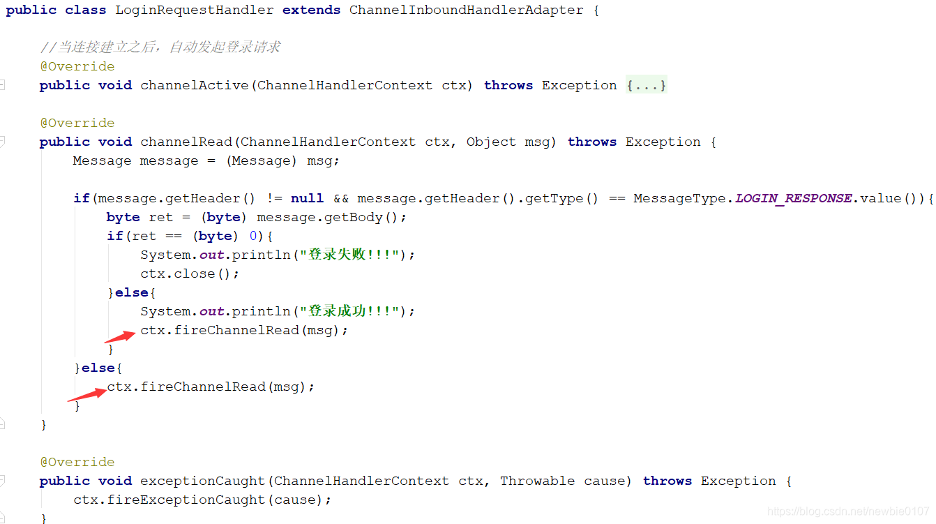
Task: Click ctx.fireChannelRead(msg) below the 登录成功 println
Action: pos(244,330)
